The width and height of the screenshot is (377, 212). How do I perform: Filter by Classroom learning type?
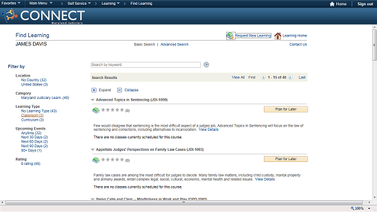[32, 115]
